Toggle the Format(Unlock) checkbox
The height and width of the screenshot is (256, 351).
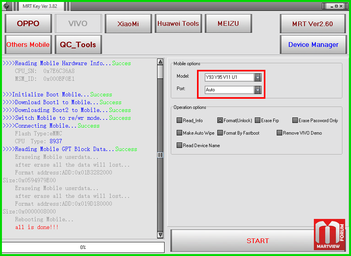pos(220,120)
